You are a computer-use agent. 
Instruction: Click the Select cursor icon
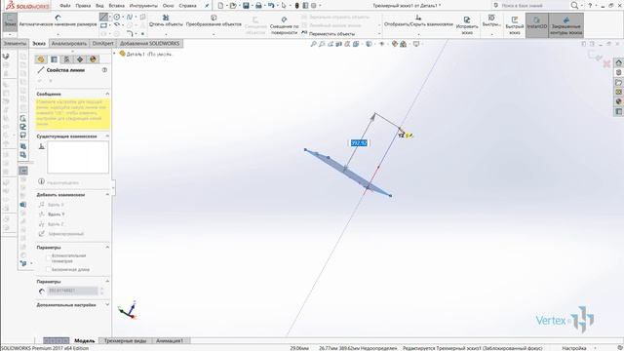click(x=284, y=6)
